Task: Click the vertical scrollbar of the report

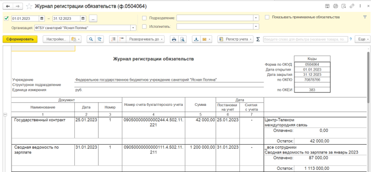Action: point(369,78)
